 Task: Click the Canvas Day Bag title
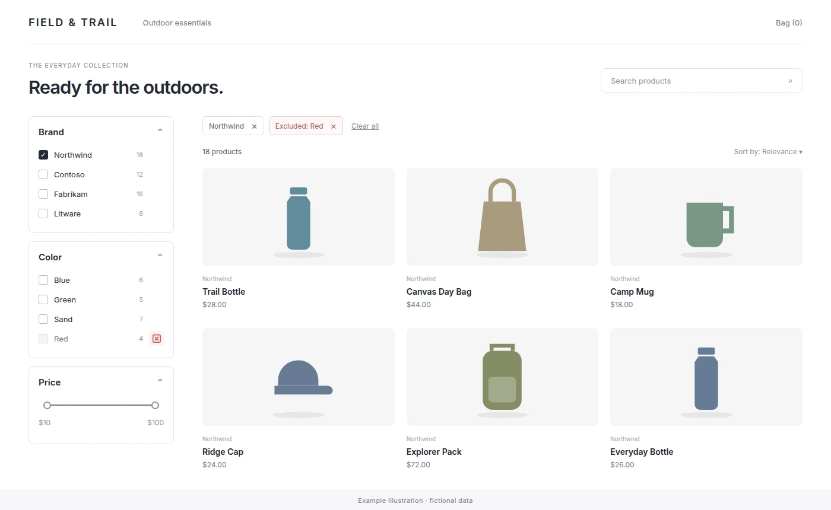439,292
